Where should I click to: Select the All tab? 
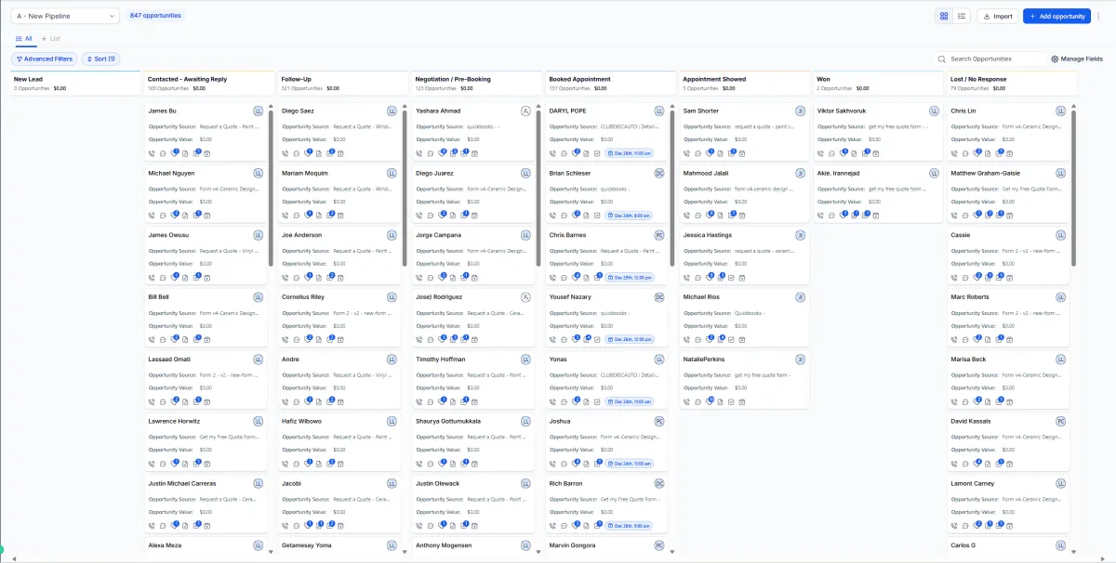(24, 39)
